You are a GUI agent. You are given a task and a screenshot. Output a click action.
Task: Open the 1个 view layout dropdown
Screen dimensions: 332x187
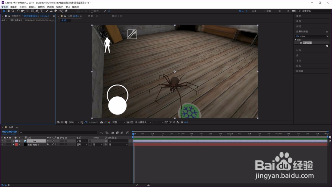pyautogui.click(x=158, y=122)
